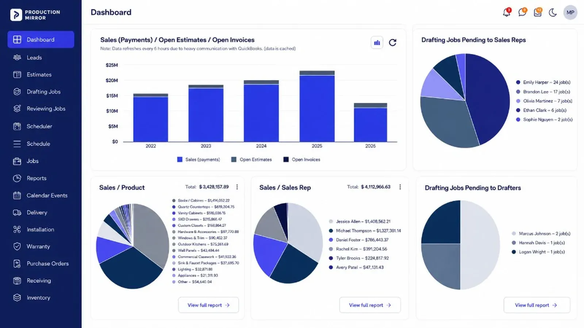Click the Scheduler calendar icon
This screenshot has height=328, width=584.
[17, 126]
